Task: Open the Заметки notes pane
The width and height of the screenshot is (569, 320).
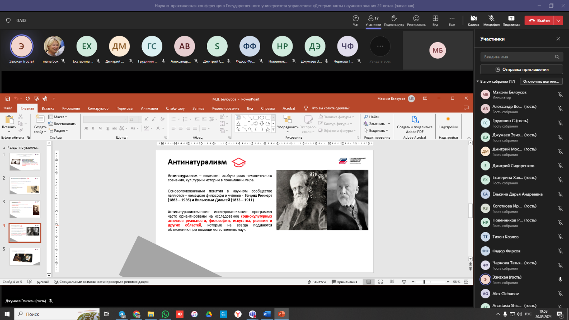Action: click(x=317, y=282)
